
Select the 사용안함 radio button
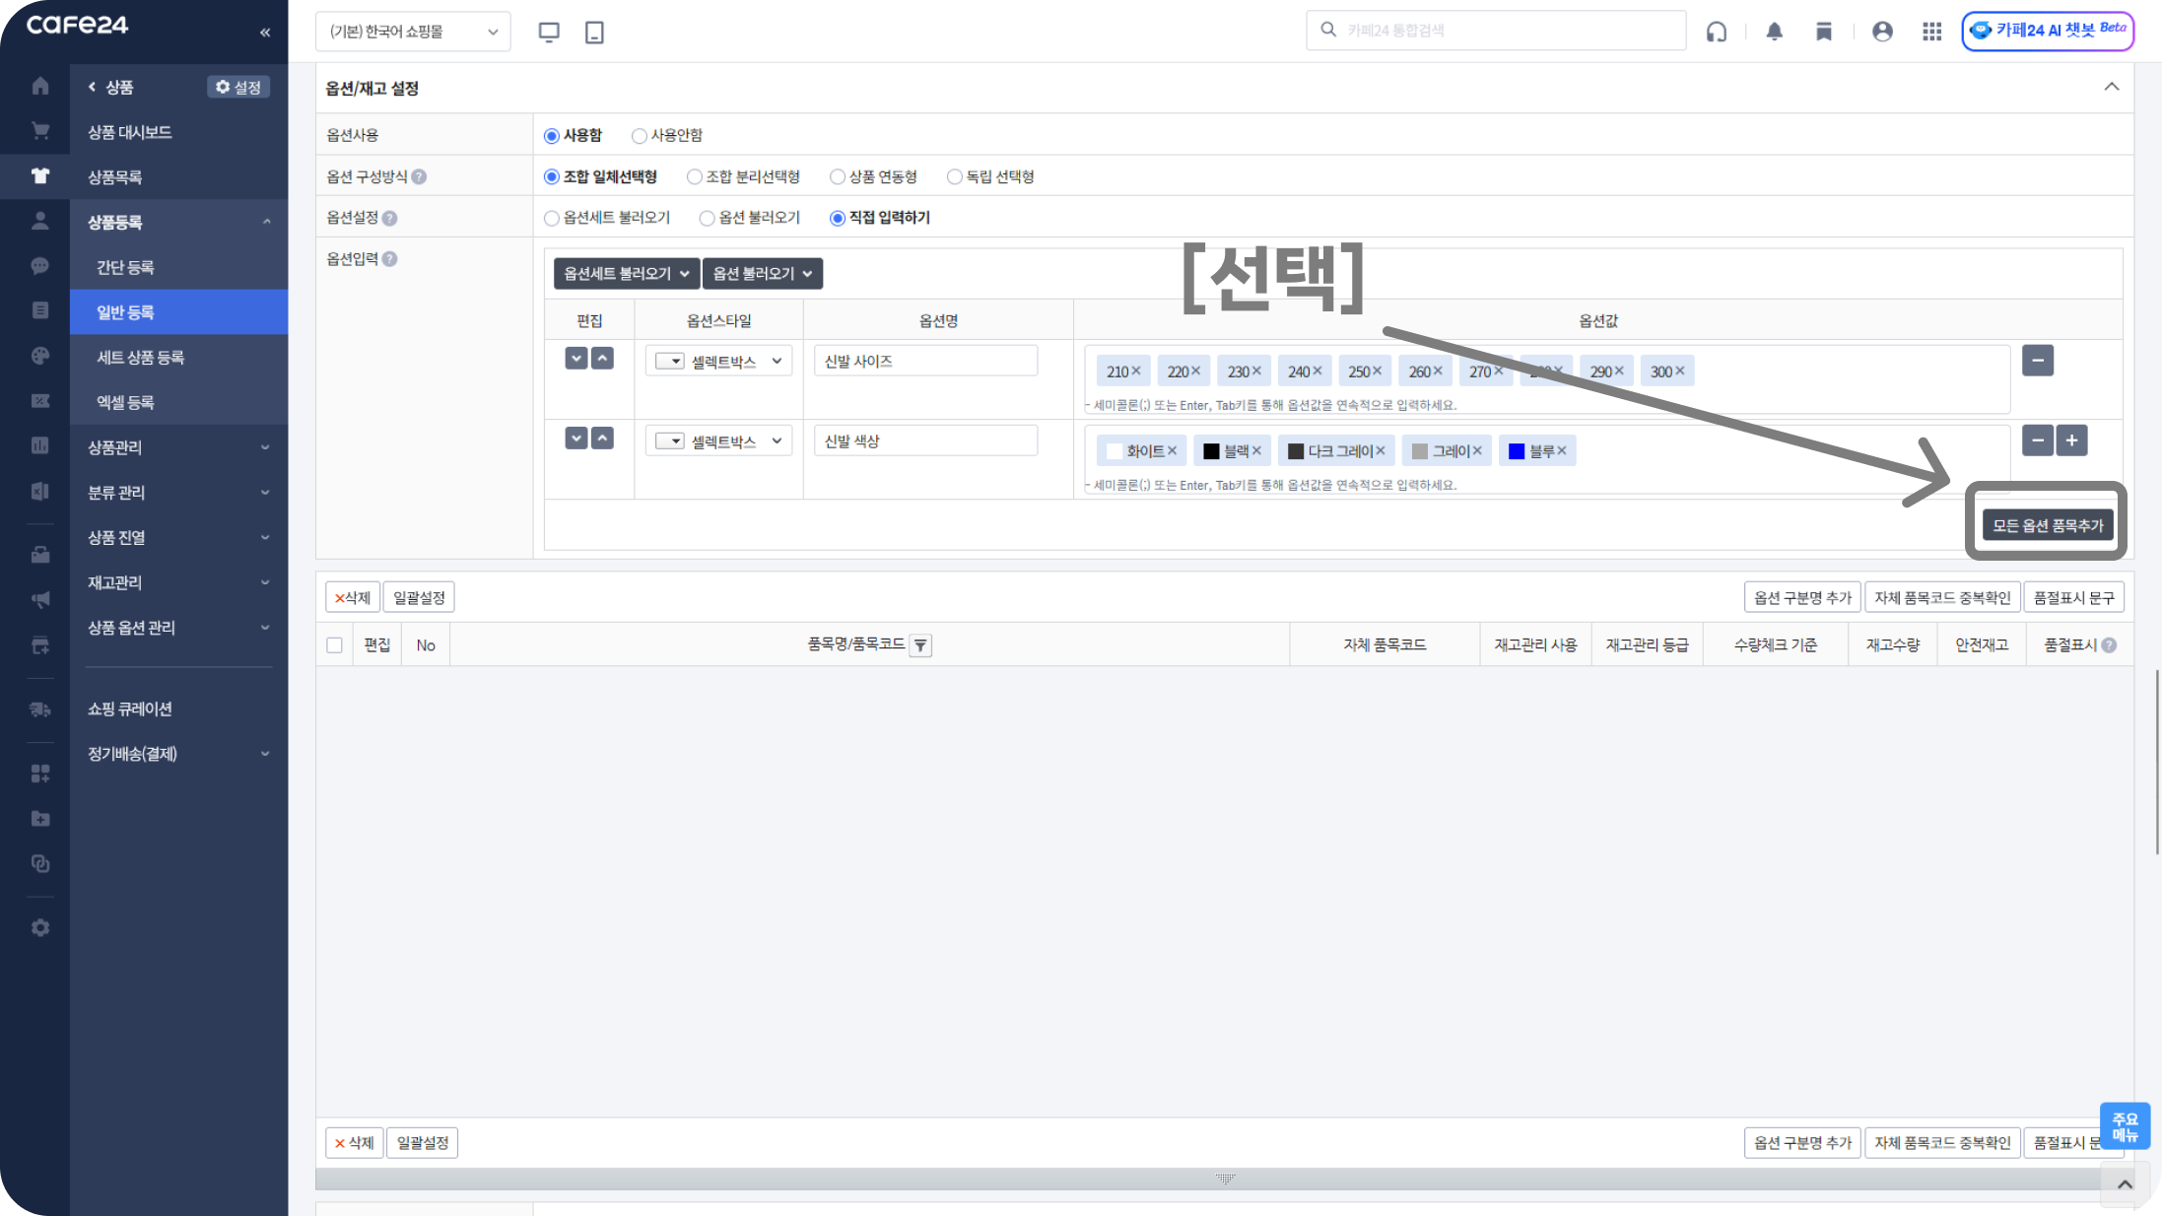[x=640, y=136]
